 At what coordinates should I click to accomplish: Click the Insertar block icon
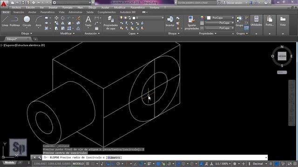[x=170, y=21]
